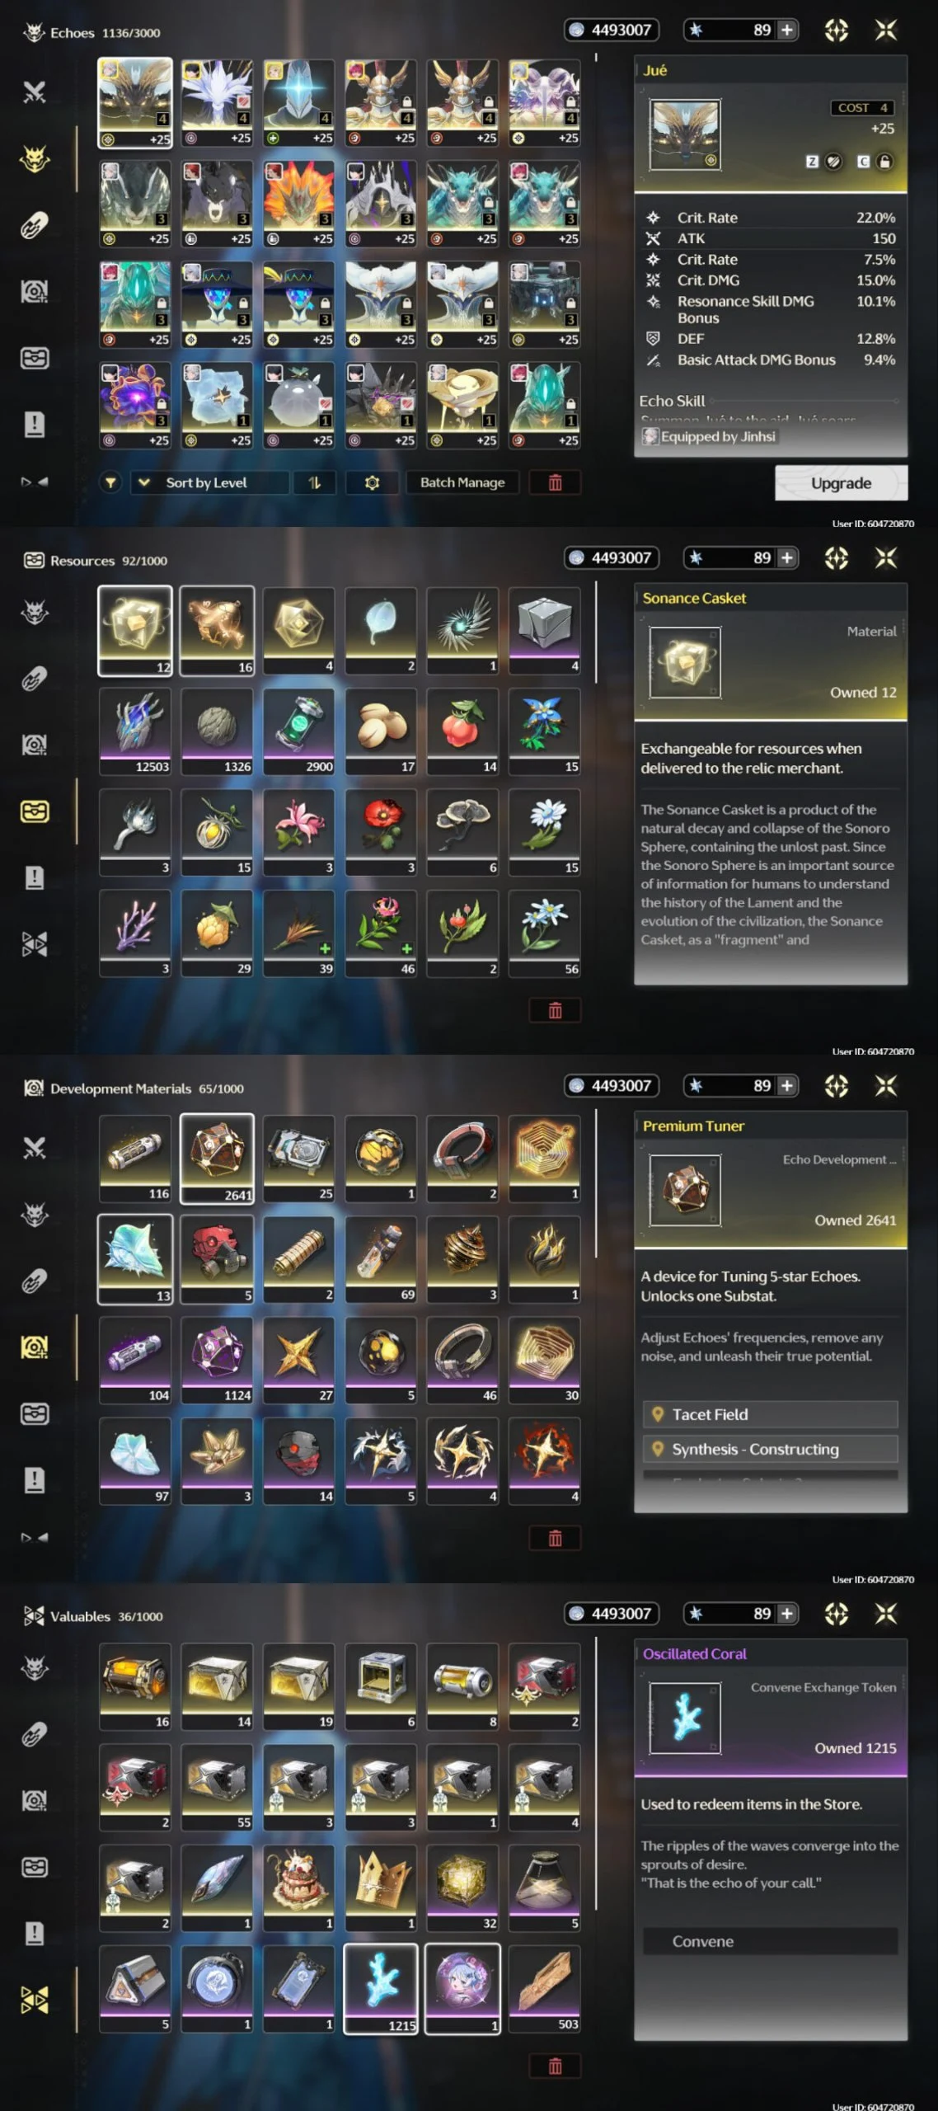938x2111 pixels.
Task: Toggle the discard mark icon on Jué's card
Action: 833,162
